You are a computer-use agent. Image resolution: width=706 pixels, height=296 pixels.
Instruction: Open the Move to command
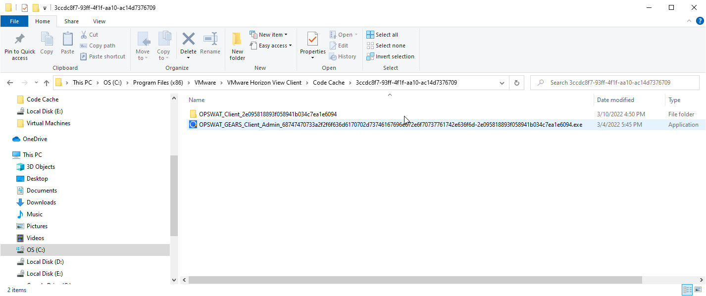[143, 46]
